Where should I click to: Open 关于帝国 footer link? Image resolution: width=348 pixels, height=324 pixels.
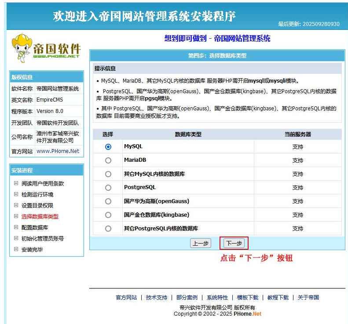point(308,297)
